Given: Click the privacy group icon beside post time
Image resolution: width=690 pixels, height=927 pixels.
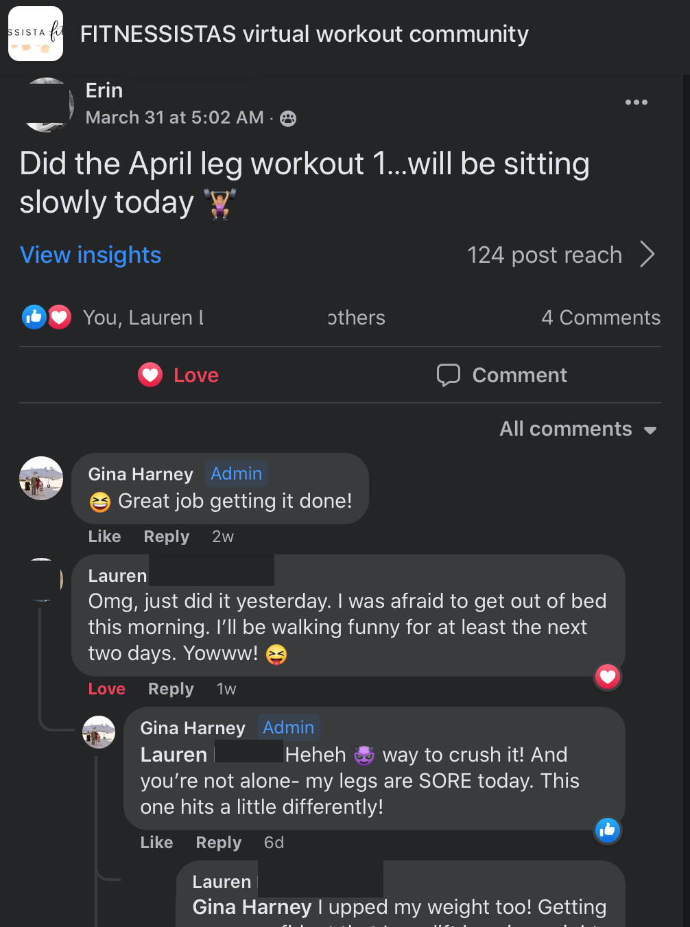Looking at the screenshot, I should (289, 119).
